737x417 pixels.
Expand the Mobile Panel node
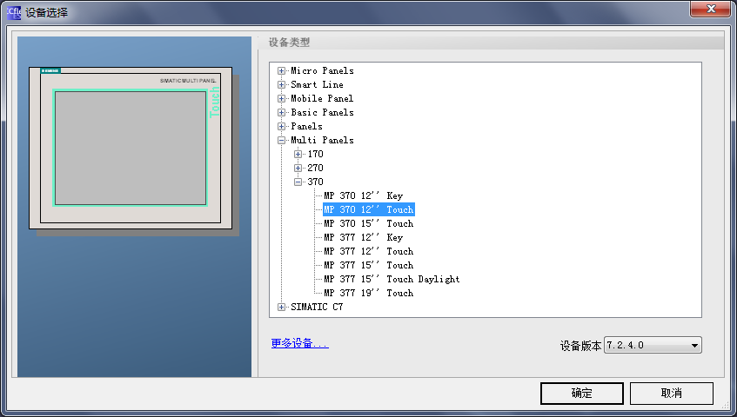pyautogui.click(x=281, y=98)
